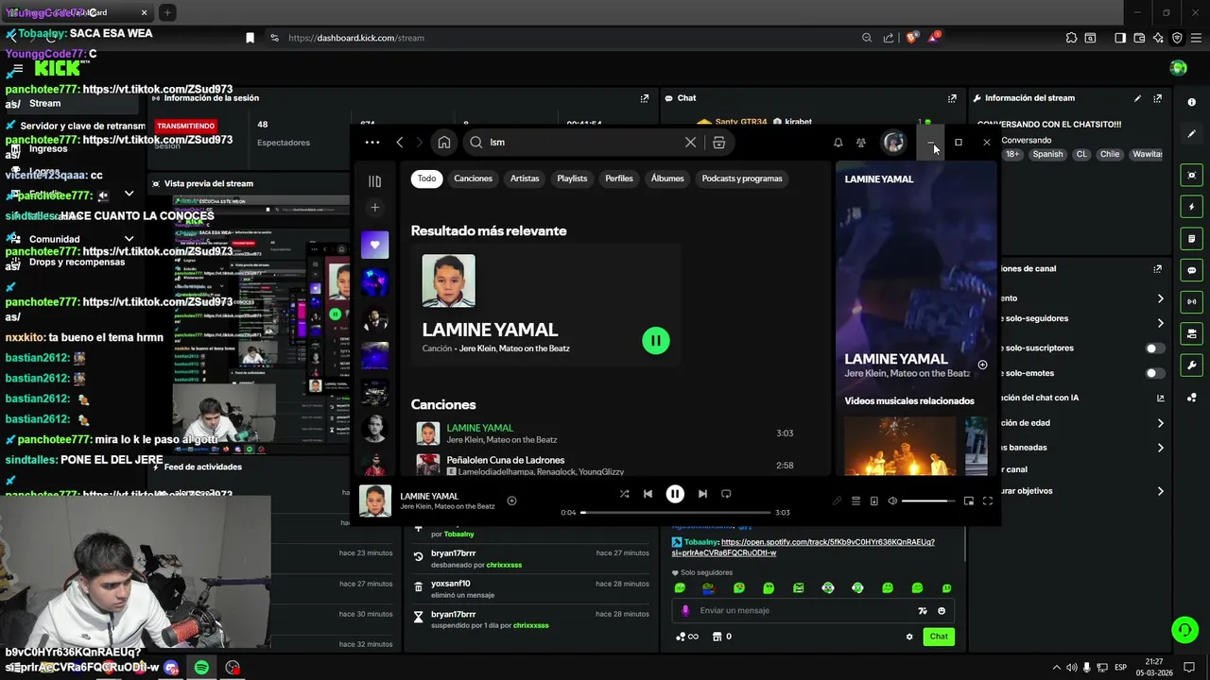Click the info icon in Kick right sidebar
The width and height of the screenshot is (1210, 680).
1192,102
